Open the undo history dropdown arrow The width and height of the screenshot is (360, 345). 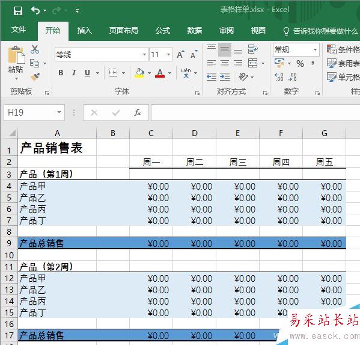[44, 11]
